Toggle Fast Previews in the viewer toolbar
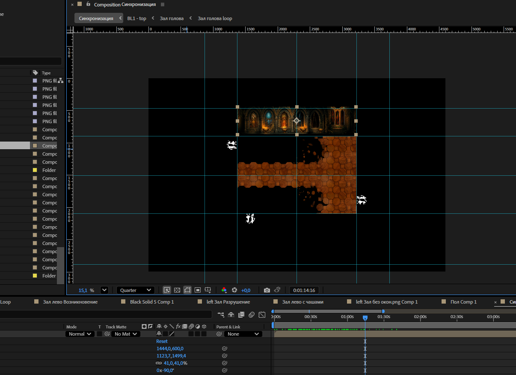516x375 pixels. [167, 290]
